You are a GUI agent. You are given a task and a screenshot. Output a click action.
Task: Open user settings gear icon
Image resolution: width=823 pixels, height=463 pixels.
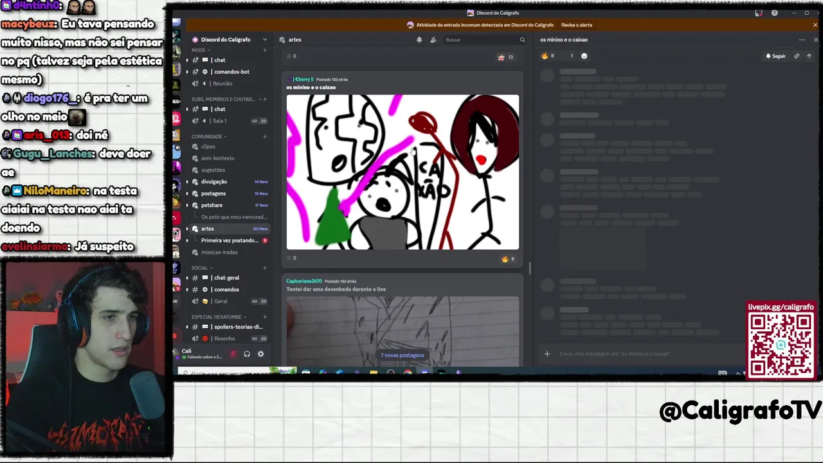pyautogui.click(x=260, y=354)
